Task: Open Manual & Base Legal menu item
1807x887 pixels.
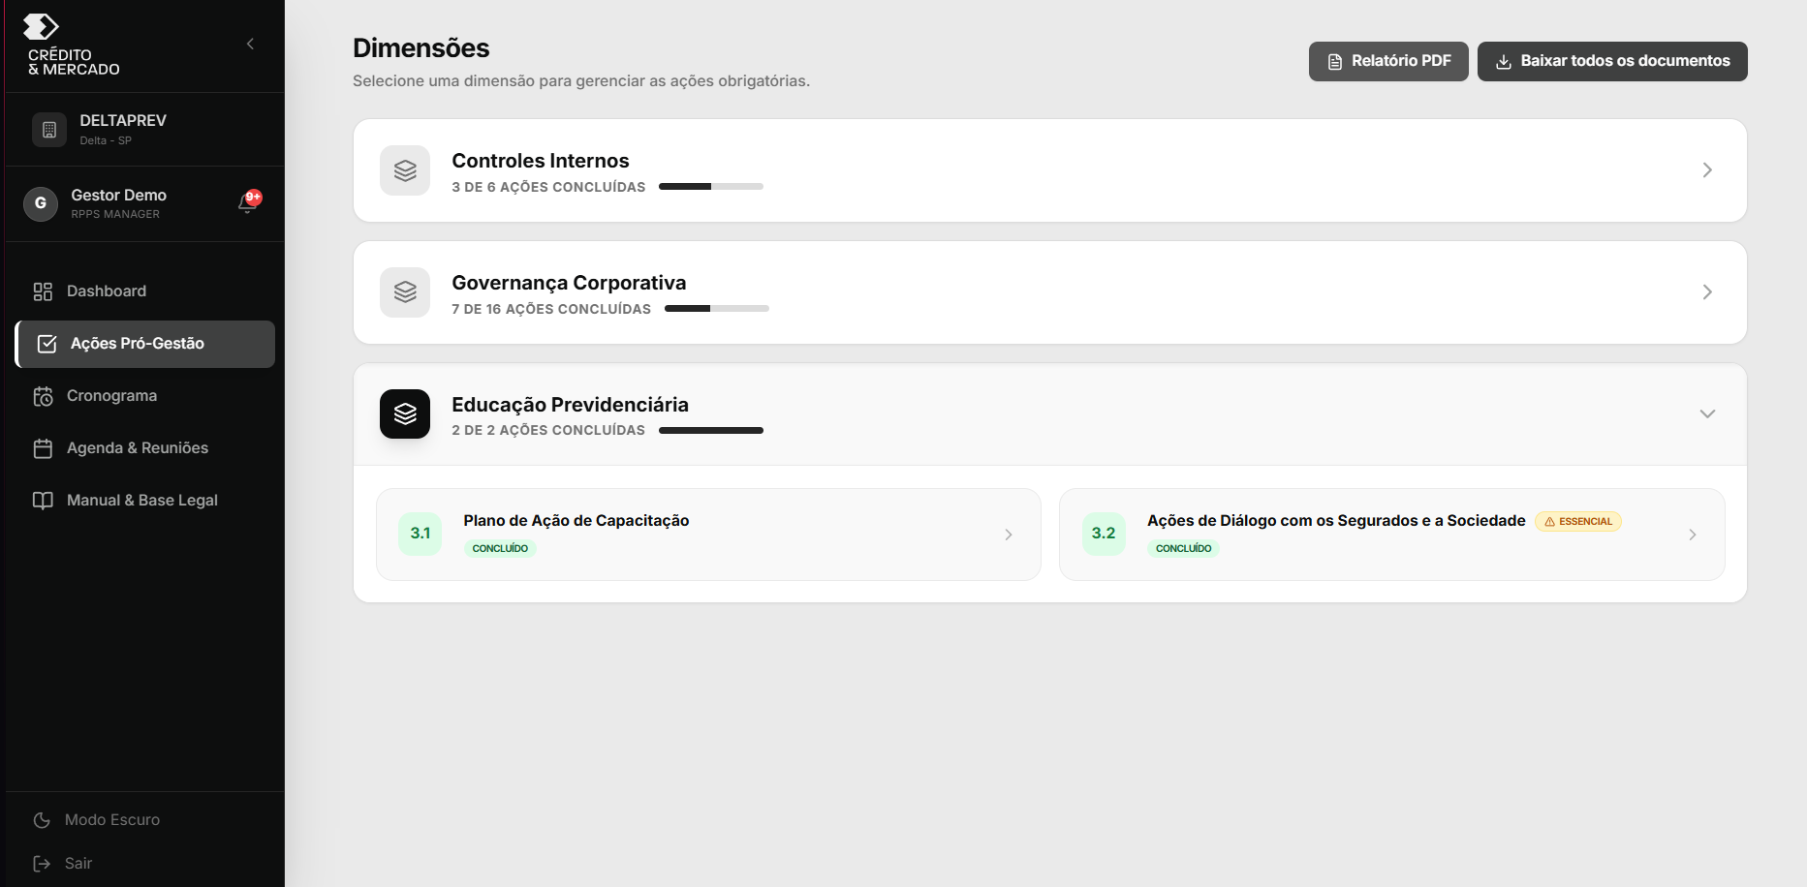Action: pos(145,501)
